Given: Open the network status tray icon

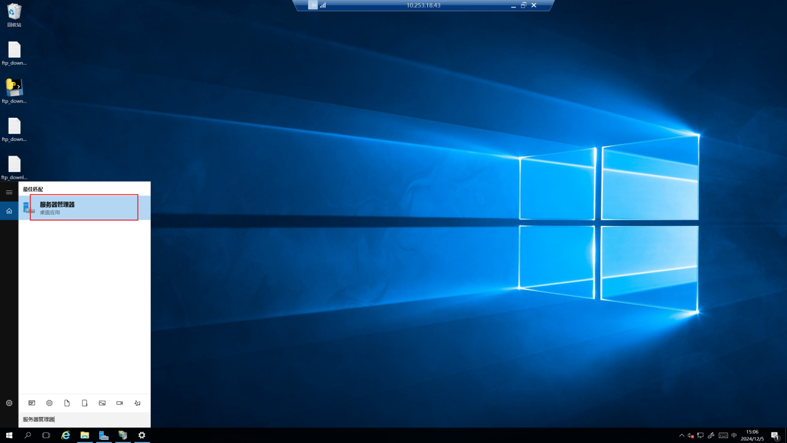Looking at the screenshot, I should pos(700,436).
